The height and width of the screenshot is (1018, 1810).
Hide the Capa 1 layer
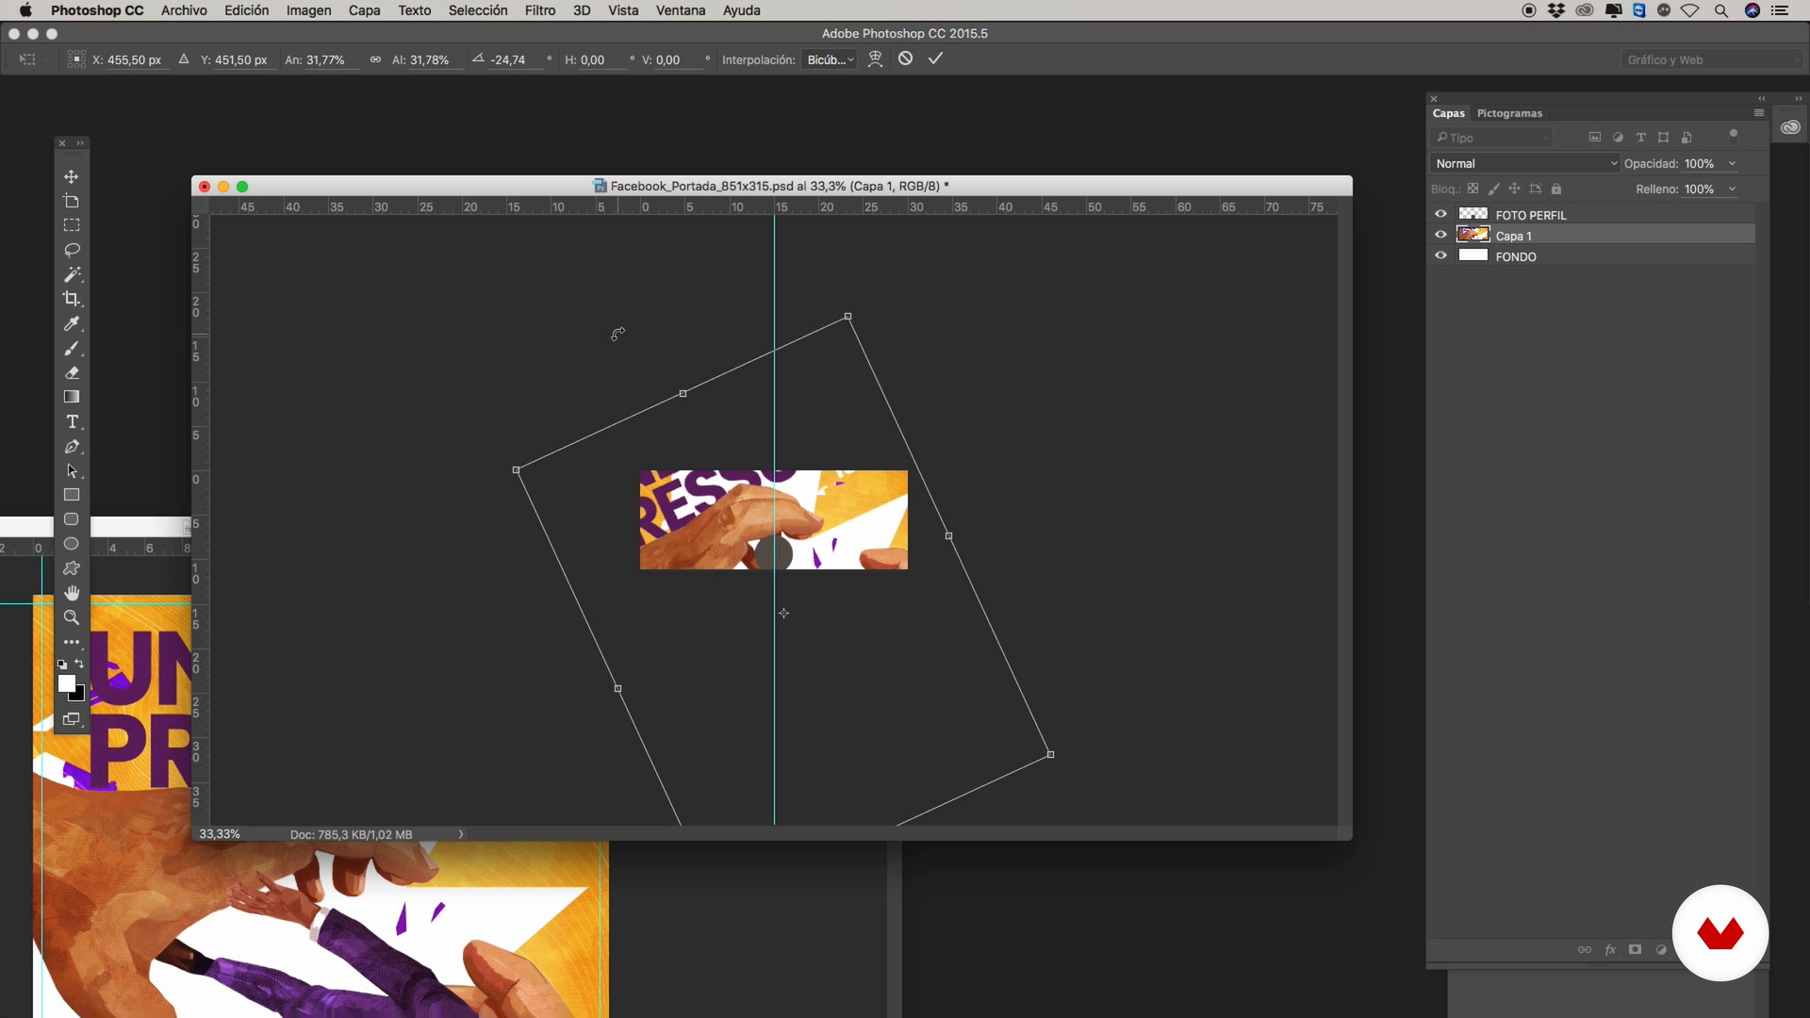1440,235
